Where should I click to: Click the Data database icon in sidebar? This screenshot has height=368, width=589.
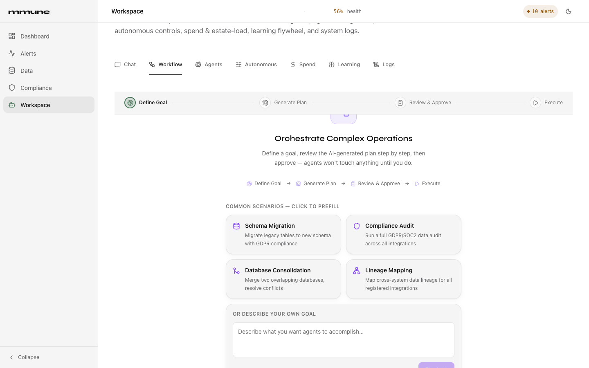[12, 70]
